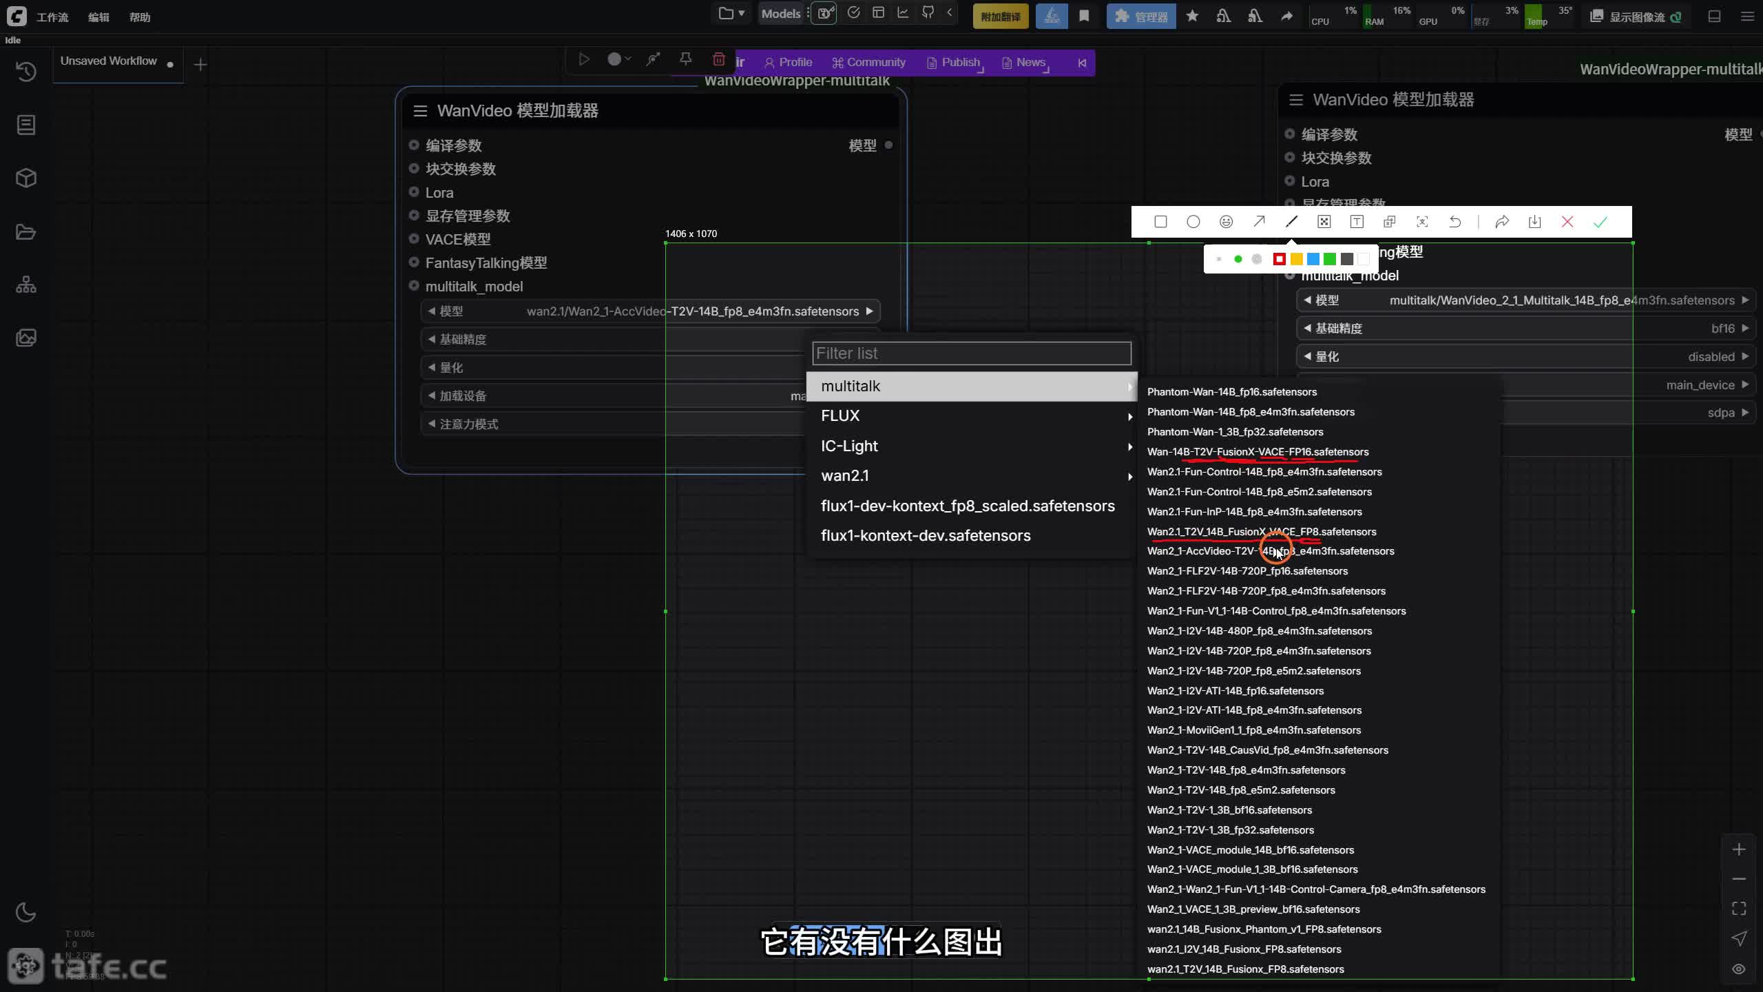
Task: Click the star favorites icon
Action: [x=1192, y=16]
